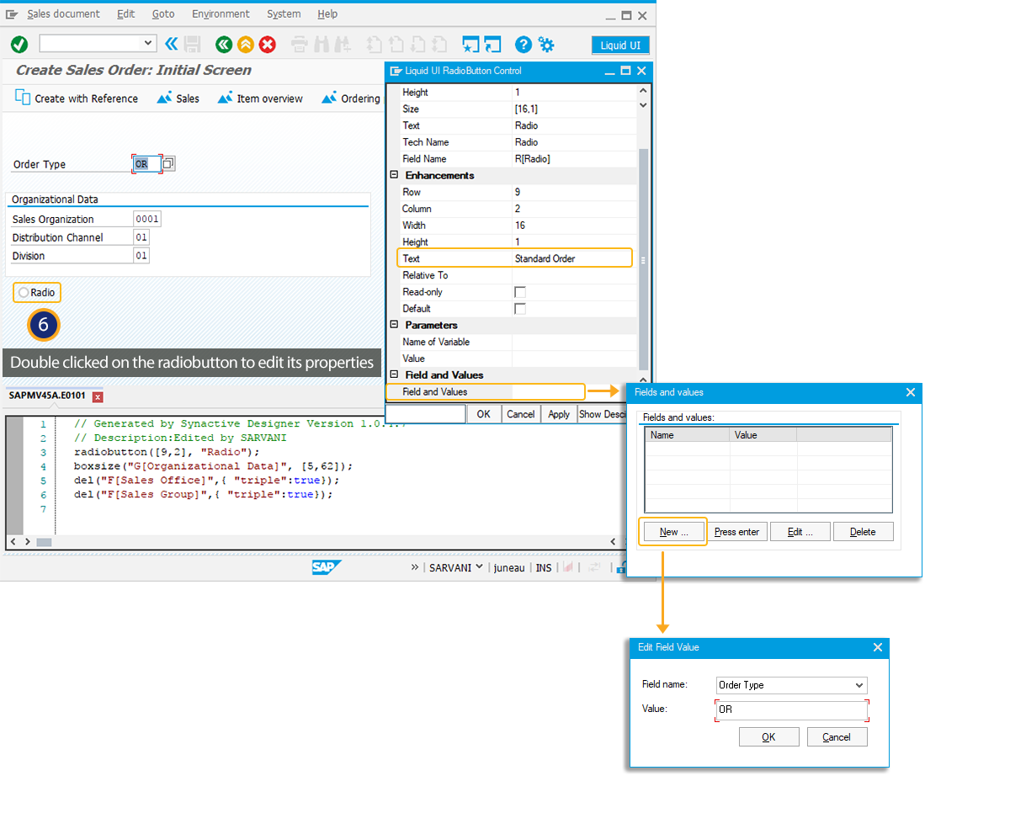Click the Create New Session icon

coord(471,45)
